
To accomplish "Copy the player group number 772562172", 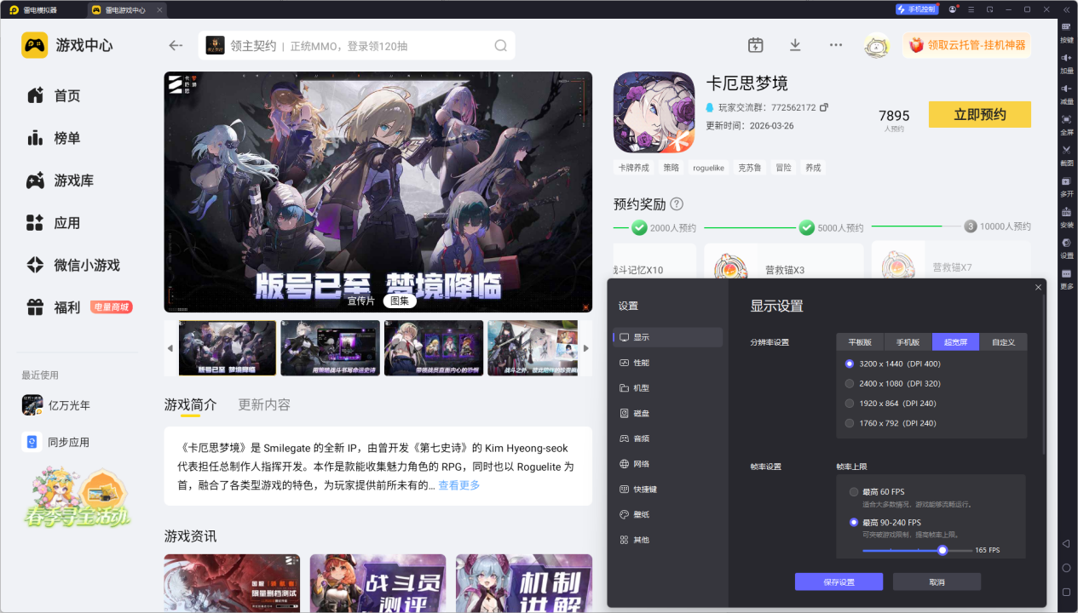I will (x=823, y=107).
